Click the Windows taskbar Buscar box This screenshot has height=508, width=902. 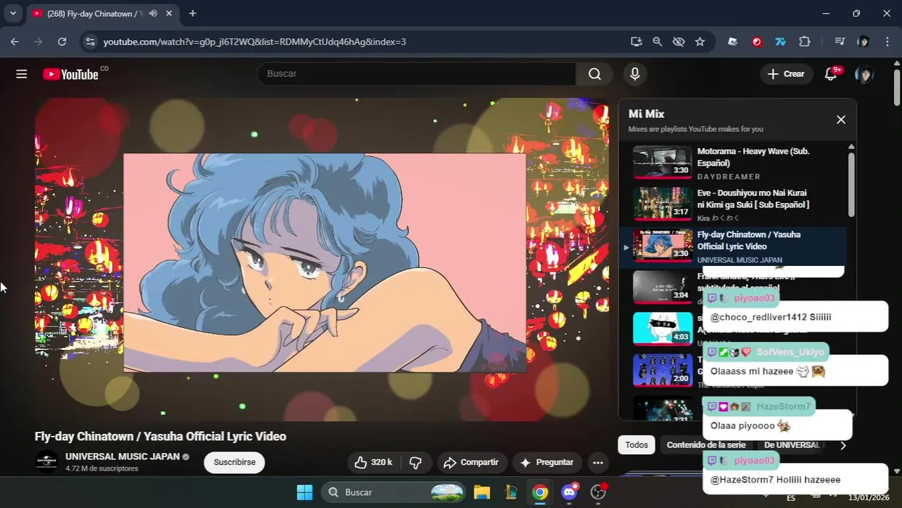click(x=395, y=492)
